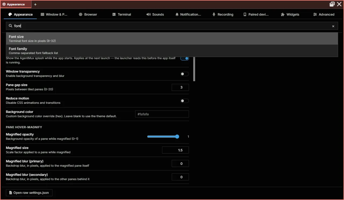Turn on Reduce motion switch
344x200 pixels.
tap(185, 101)
